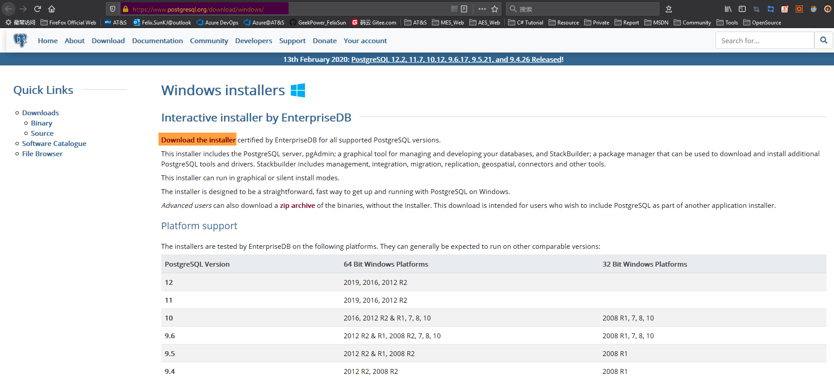The width and height of the screenshot is (834, 381).
Task: Open the 码云 Gitee.com bookmark
Action: point(374,22)
